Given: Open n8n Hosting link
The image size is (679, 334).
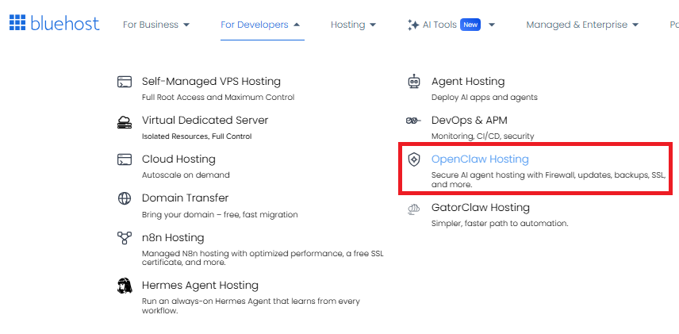Looking at the screenshot, I should pyautogui.click(x=173, y=238).
